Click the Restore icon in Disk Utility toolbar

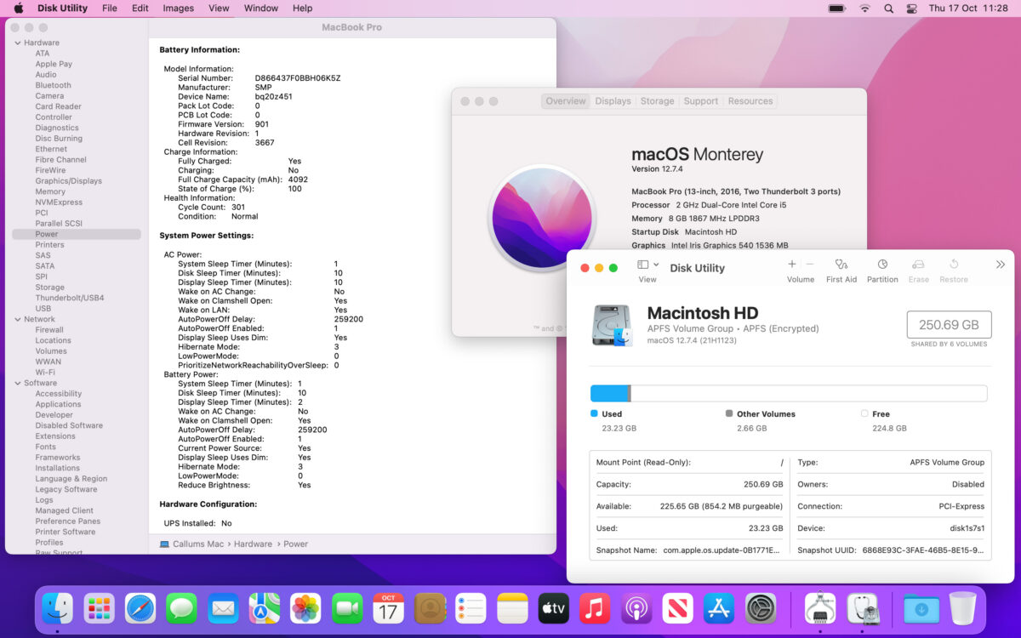coord(954,265)
